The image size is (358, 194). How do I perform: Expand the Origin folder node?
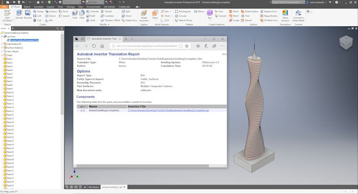coord(2,55)
